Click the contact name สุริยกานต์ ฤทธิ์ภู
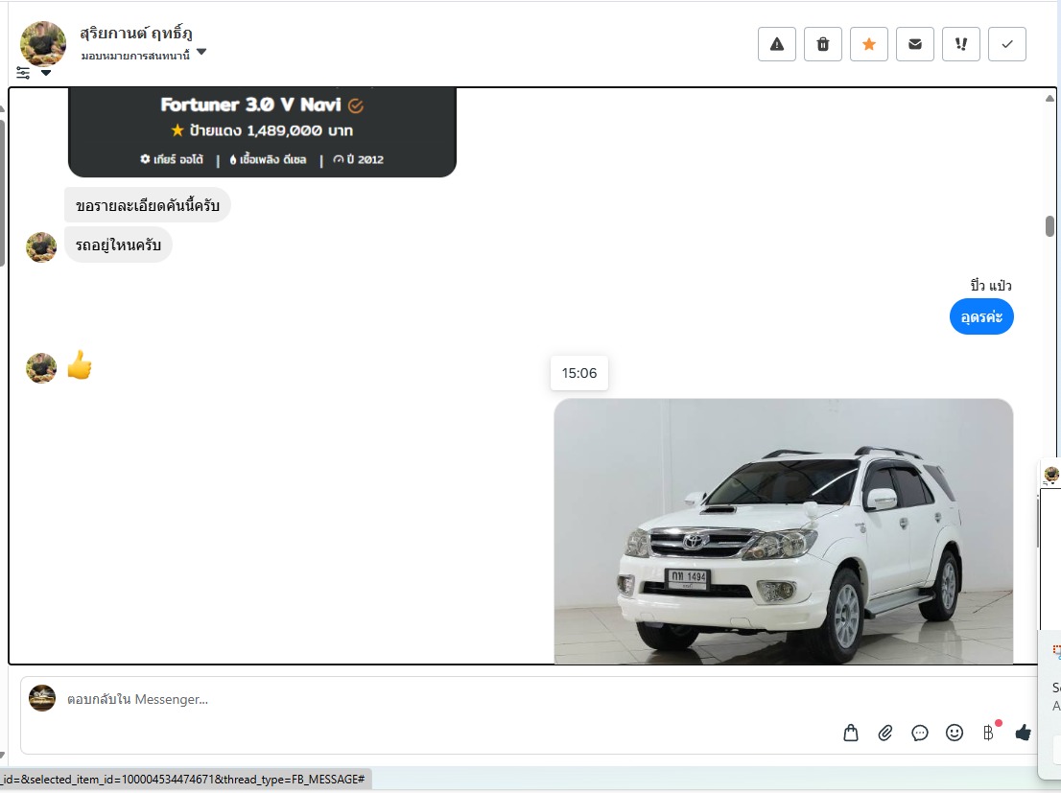 coord(136,34)
